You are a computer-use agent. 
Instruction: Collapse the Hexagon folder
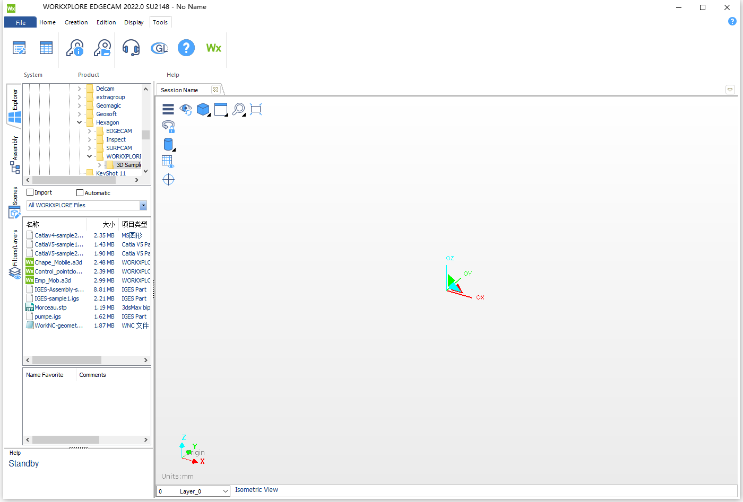(80, 122)
